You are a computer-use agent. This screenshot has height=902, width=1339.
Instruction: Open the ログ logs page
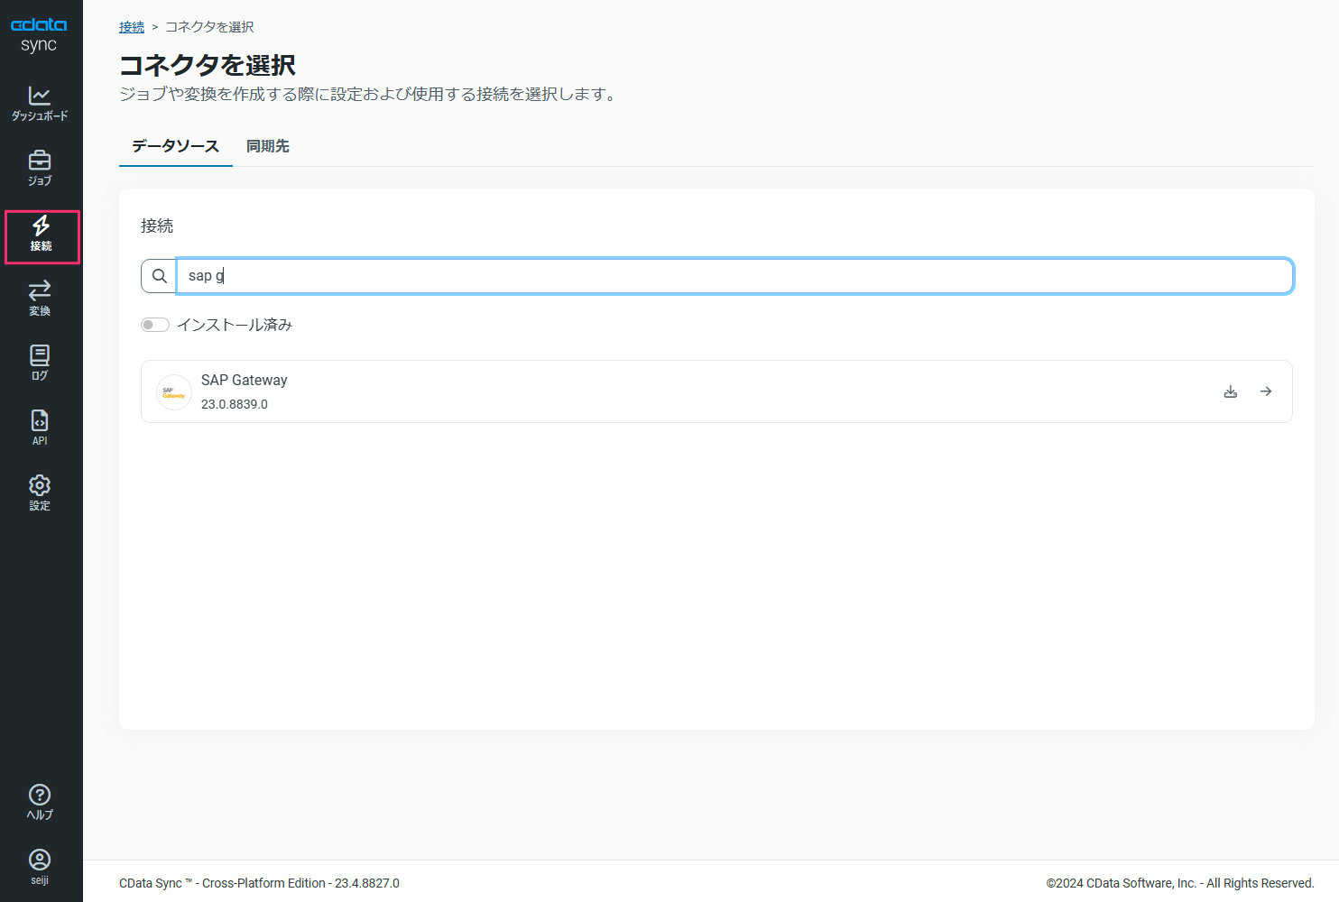(40, 364)
